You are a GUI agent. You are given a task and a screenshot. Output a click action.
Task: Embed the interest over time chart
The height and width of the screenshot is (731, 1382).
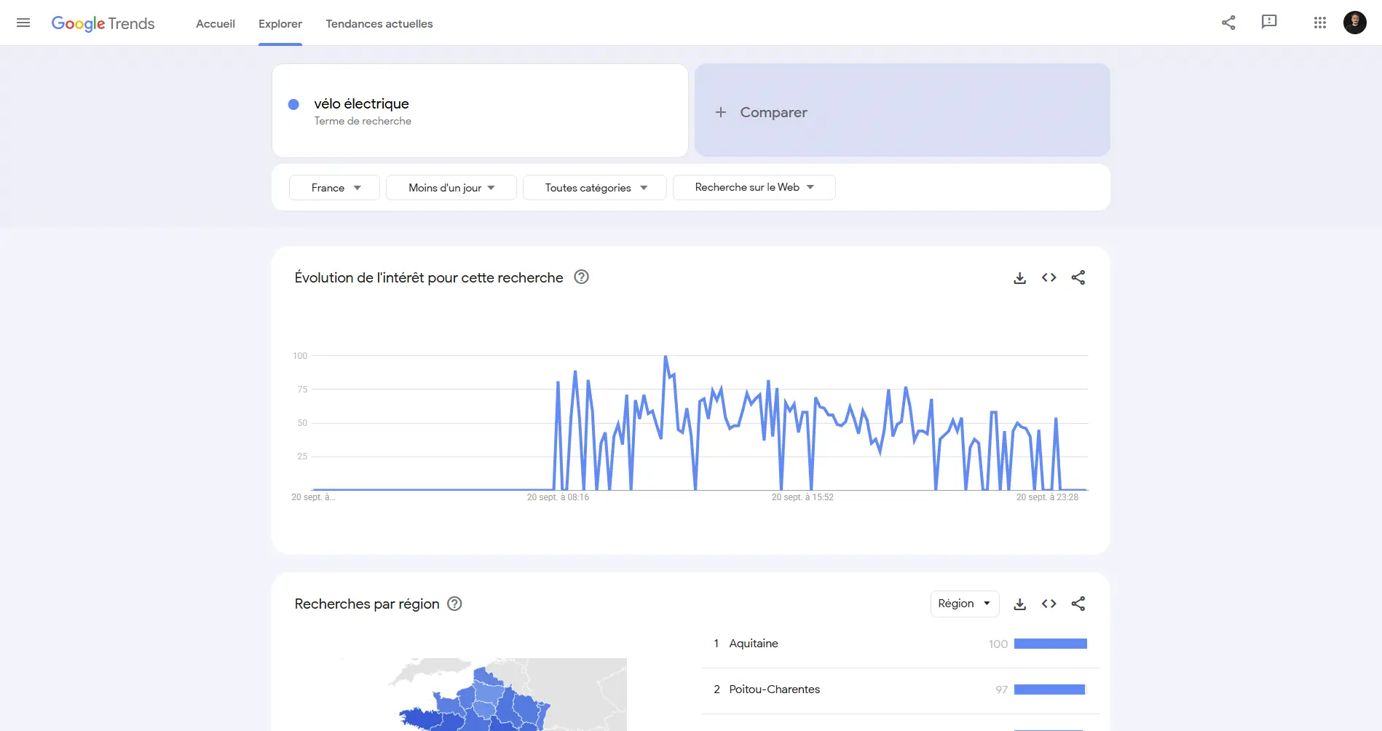point(1049,277)
